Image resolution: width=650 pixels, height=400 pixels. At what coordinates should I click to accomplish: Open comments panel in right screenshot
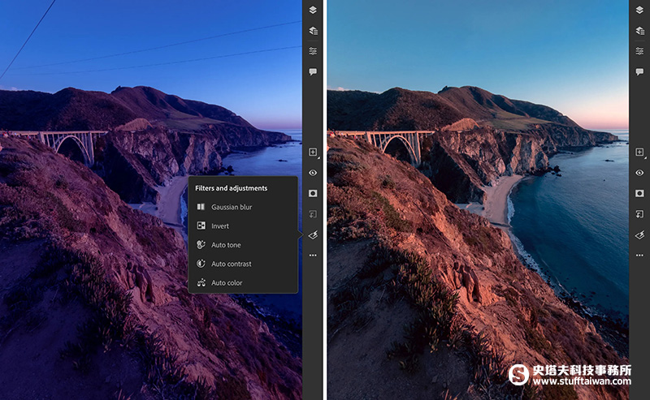(x=639, y=71)
